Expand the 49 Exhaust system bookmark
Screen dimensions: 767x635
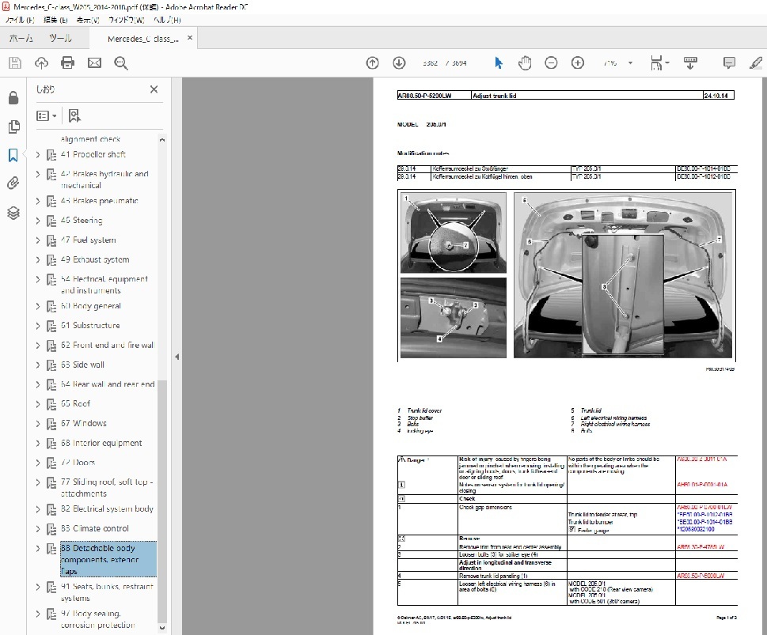click(38, 259)
